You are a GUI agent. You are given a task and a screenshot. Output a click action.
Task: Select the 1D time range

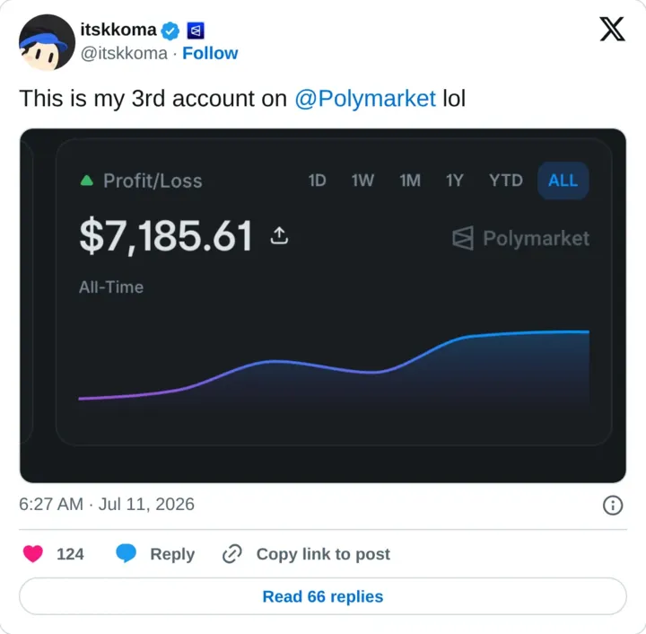click(x=318, y=181)
